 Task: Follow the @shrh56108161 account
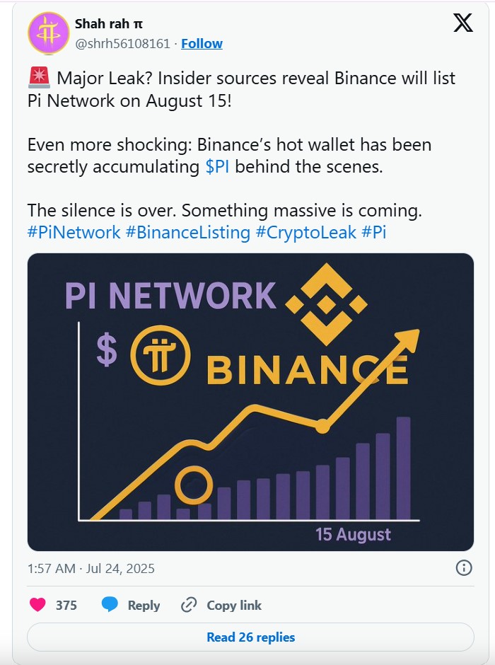point(202,43)
